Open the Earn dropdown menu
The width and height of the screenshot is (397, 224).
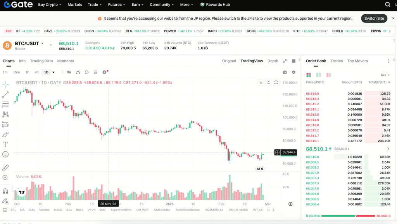point(137,5)
